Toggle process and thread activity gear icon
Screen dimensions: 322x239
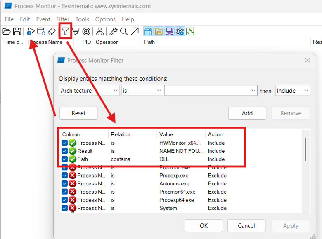(x=180, y=32)
